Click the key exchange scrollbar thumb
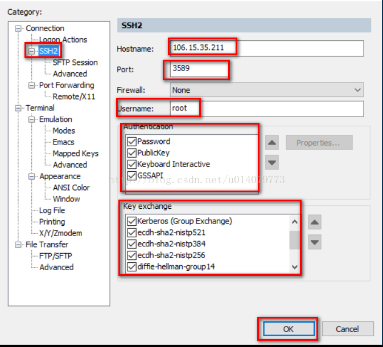383x347 pixels. point(295,240)
